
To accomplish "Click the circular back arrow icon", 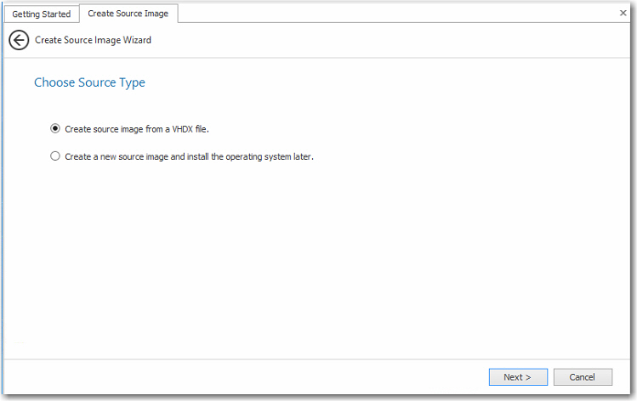I will (19, 40).
